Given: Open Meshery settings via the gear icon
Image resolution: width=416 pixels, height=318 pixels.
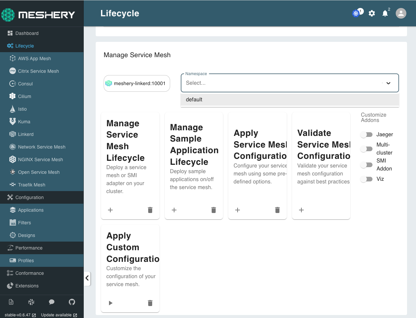Looking at the screenshot, I should (x=371, y=13).
